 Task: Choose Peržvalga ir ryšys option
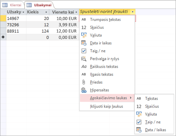107,59
